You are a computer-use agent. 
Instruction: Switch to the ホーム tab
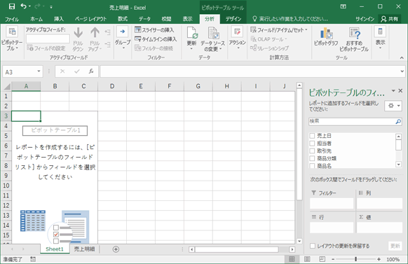[x=36, y=19]
